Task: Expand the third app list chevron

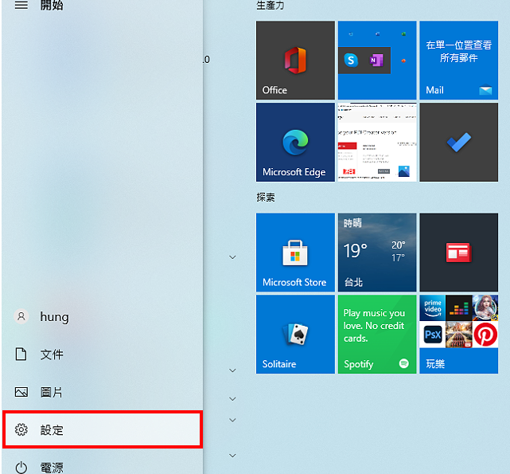Action: point(232,399)
